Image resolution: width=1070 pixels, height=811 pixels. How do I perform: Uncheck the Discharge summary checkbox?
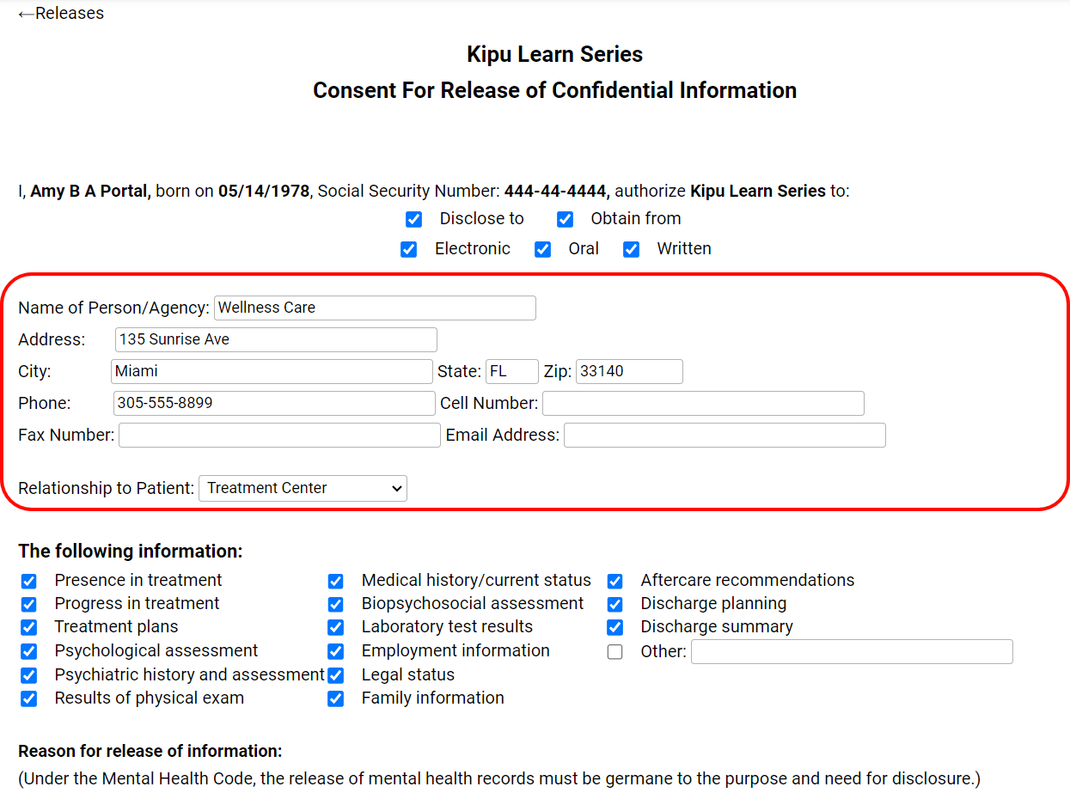coord(614,627)
